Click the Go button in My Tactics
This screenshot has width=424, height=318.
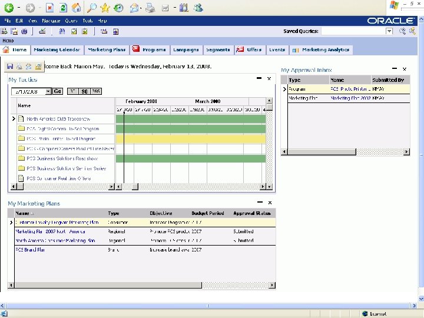58,91
